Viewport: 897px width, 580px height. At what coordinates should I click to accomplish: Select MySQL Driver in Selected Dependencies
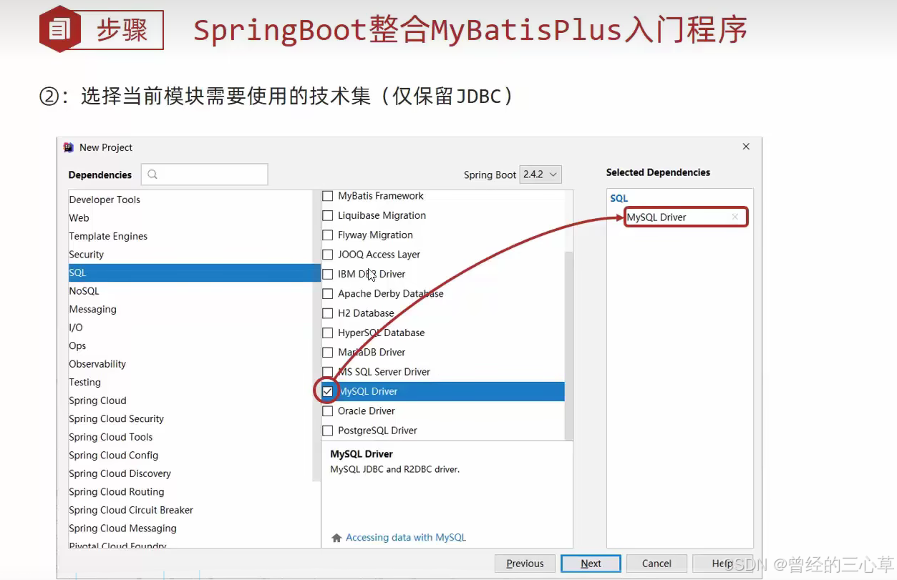pos(686,217)
